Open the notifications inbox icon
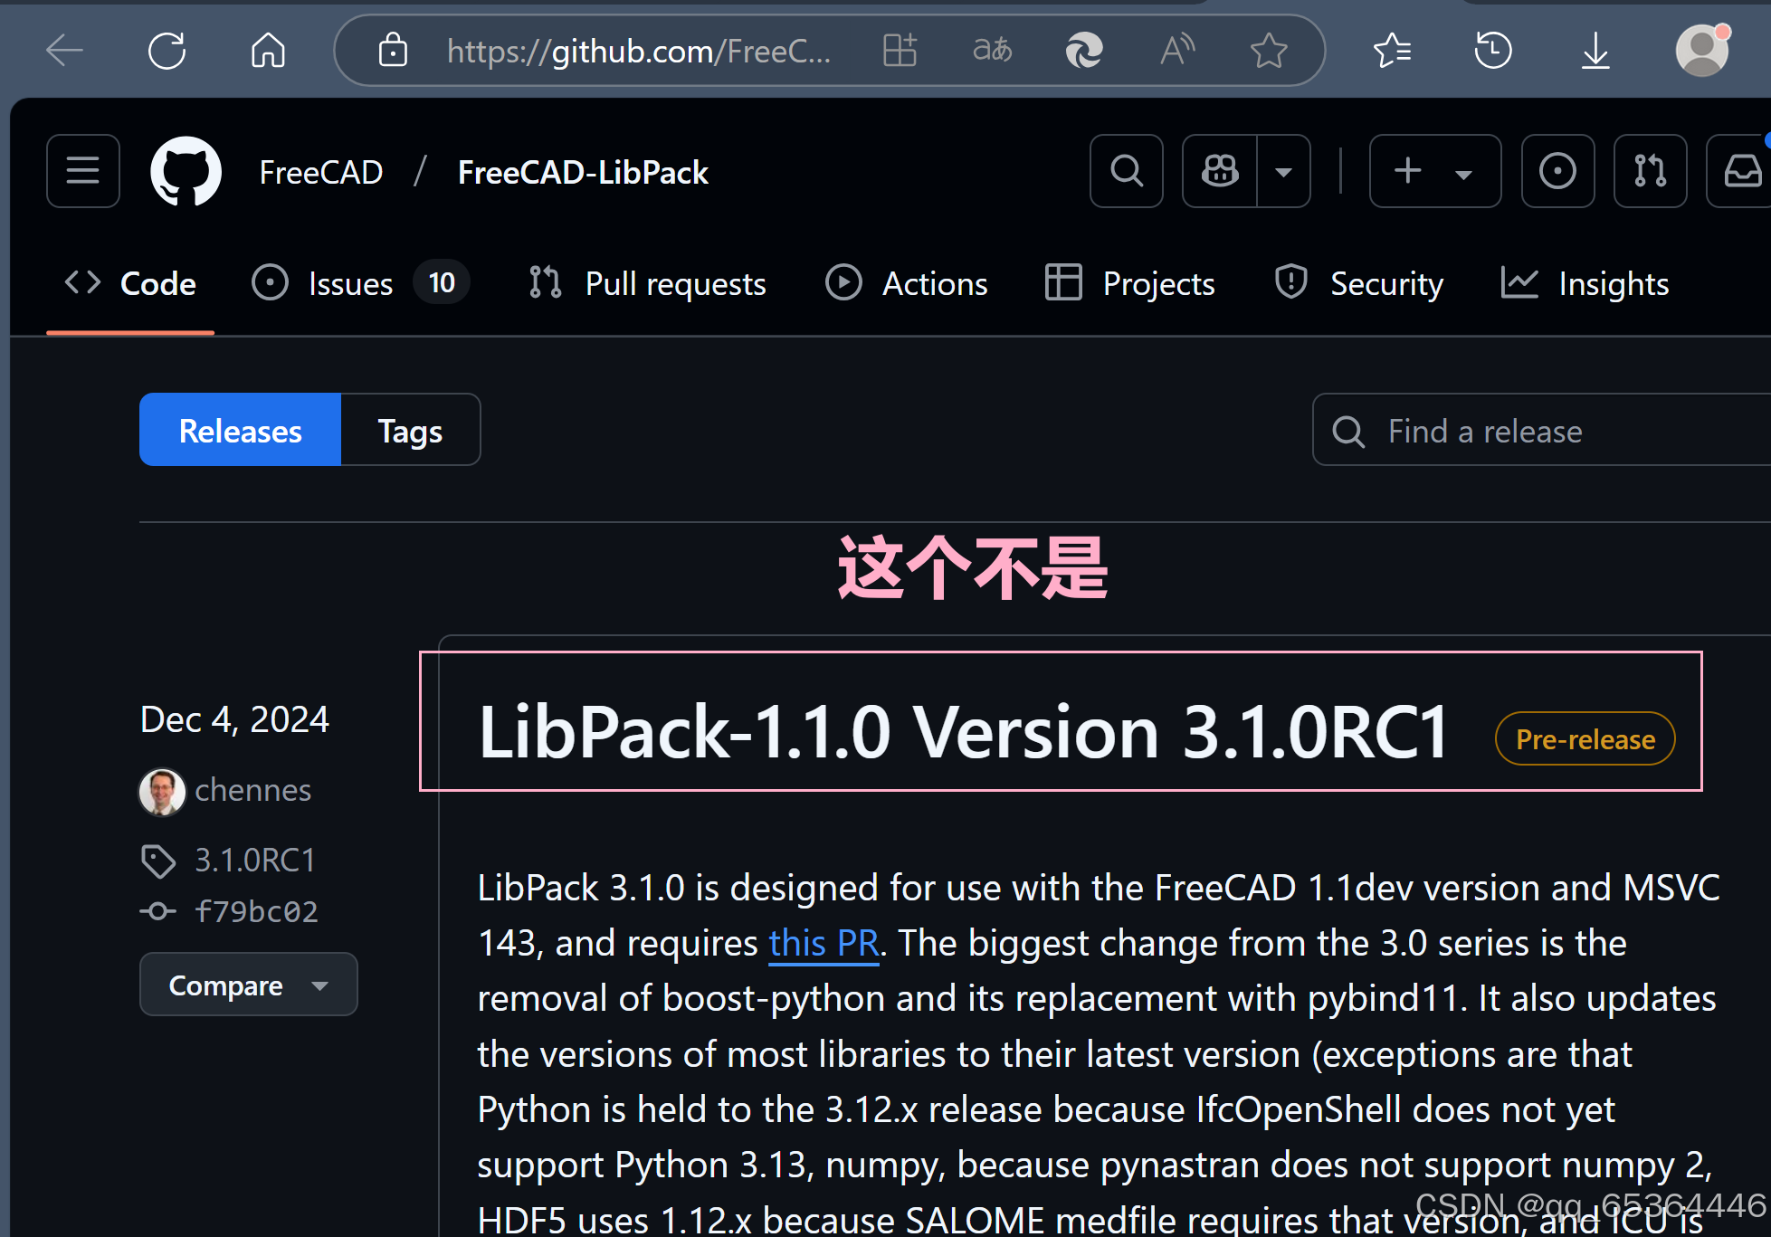The width and height of the screenshot is (1771, 1237). [1741, 171]
